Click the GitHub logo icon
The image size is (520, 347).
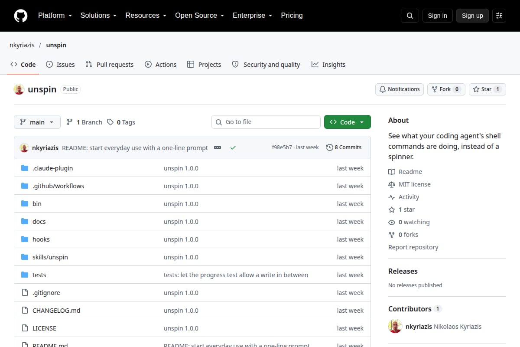21,16
